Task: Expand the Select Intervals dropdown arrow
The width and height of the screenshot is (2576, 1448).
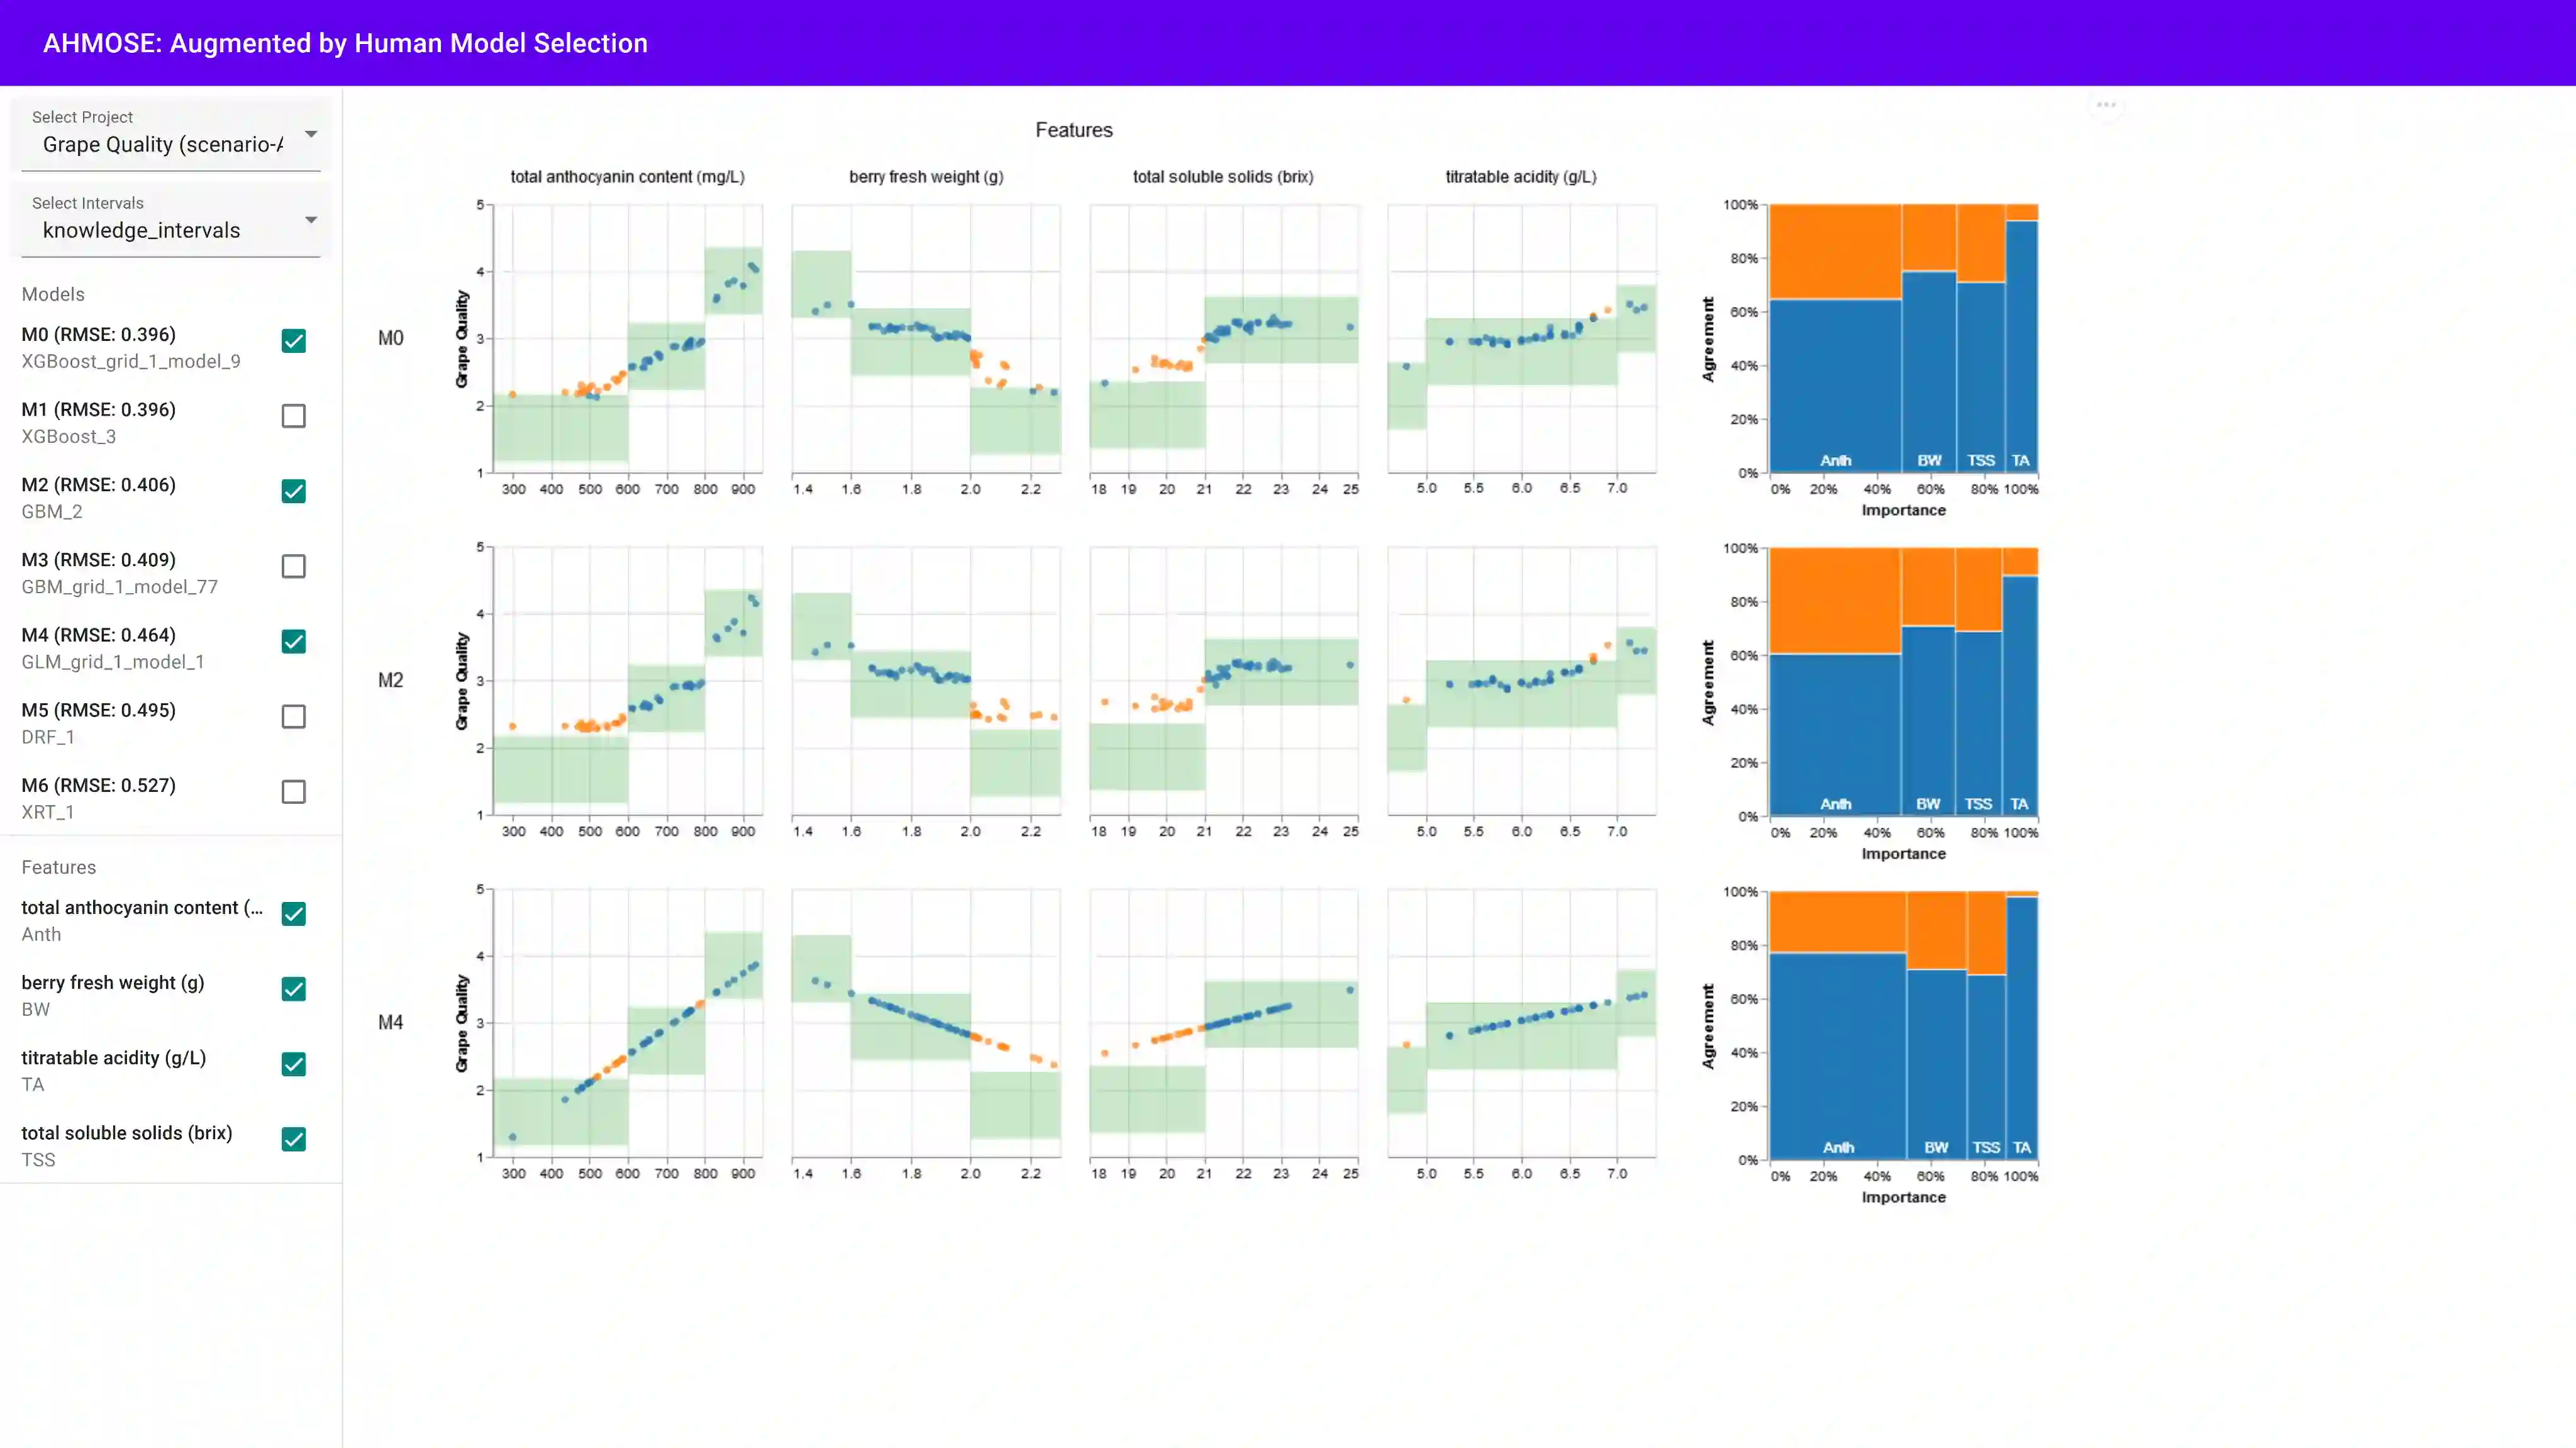Action: point(311,220)
